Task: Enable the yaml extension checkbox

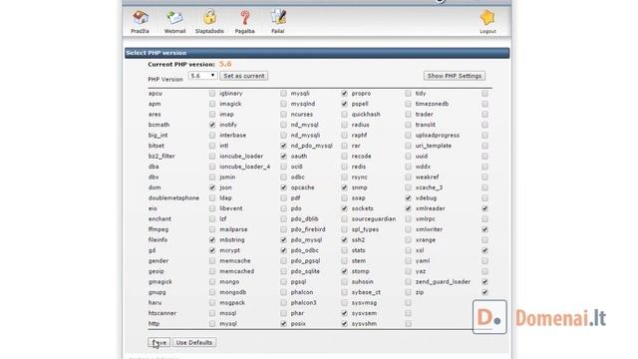Action: [485, 261]
